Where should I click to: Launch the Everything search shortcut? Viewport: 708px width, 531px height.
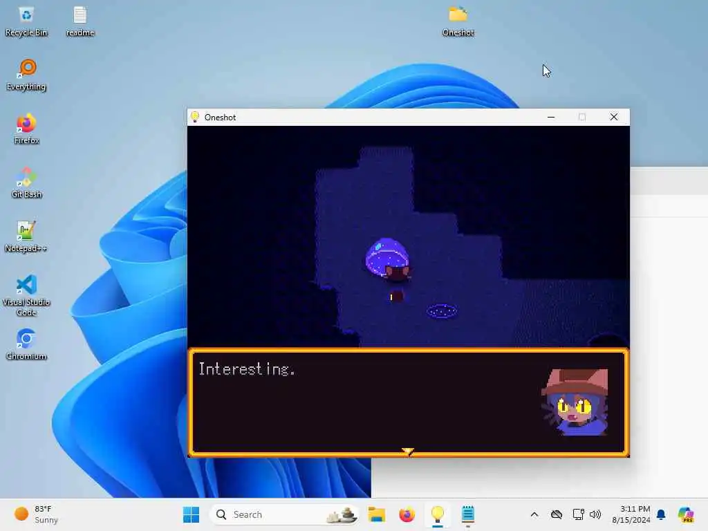pyautogui.click(x=26, y=75)
